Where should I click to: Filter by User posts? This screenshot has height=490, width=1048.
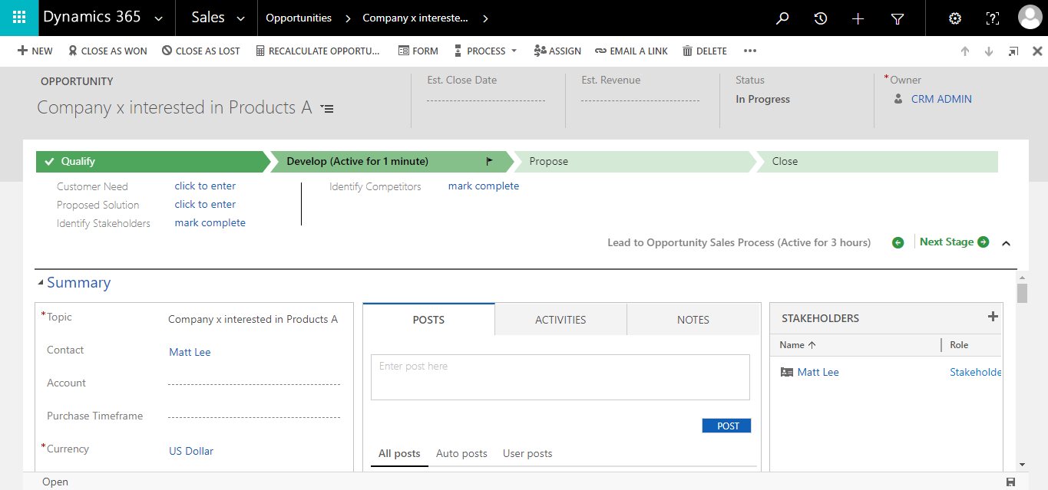(x=527, y=454)
